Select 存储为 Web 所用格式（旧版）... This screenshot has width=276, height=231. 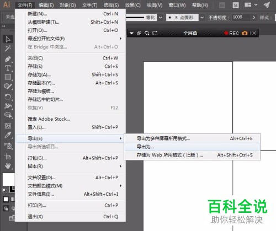click(x=192, y=155)
